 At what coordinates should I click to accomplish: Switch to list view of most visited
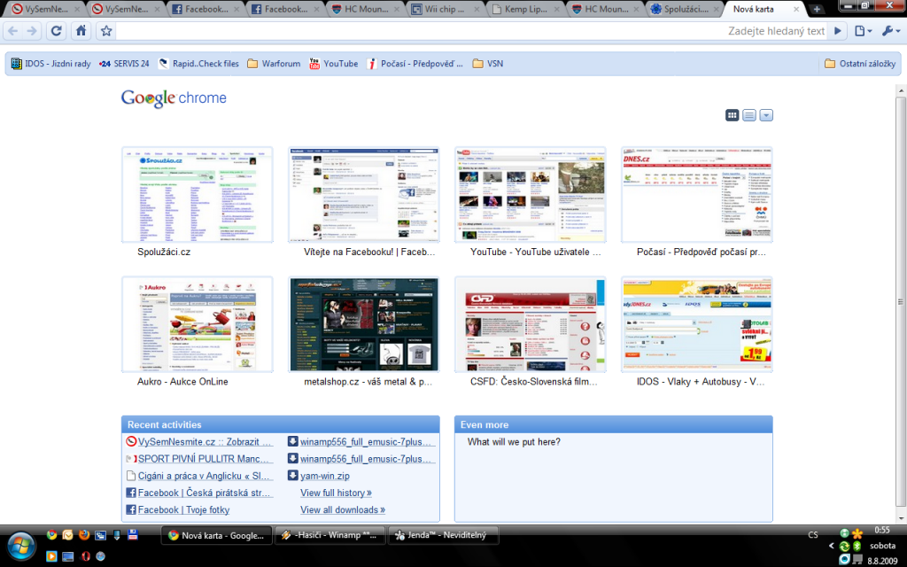[x=749, y=115]
